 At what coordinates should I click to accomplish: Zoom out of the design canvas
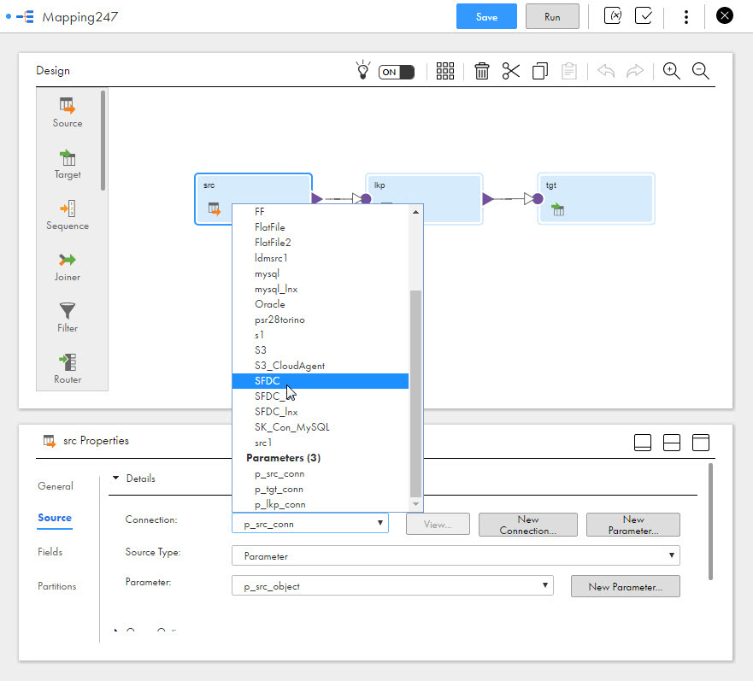[x=701, y=71]
